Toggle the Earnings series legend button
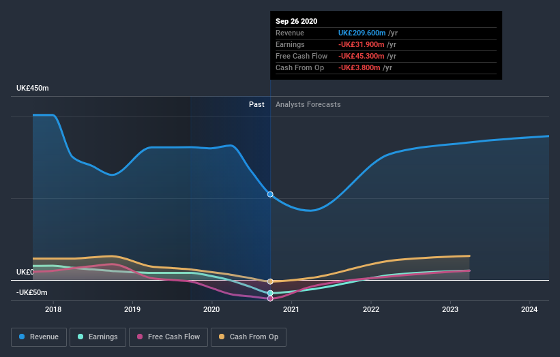The width and height of the screenshot is (560, 357). 98,337
